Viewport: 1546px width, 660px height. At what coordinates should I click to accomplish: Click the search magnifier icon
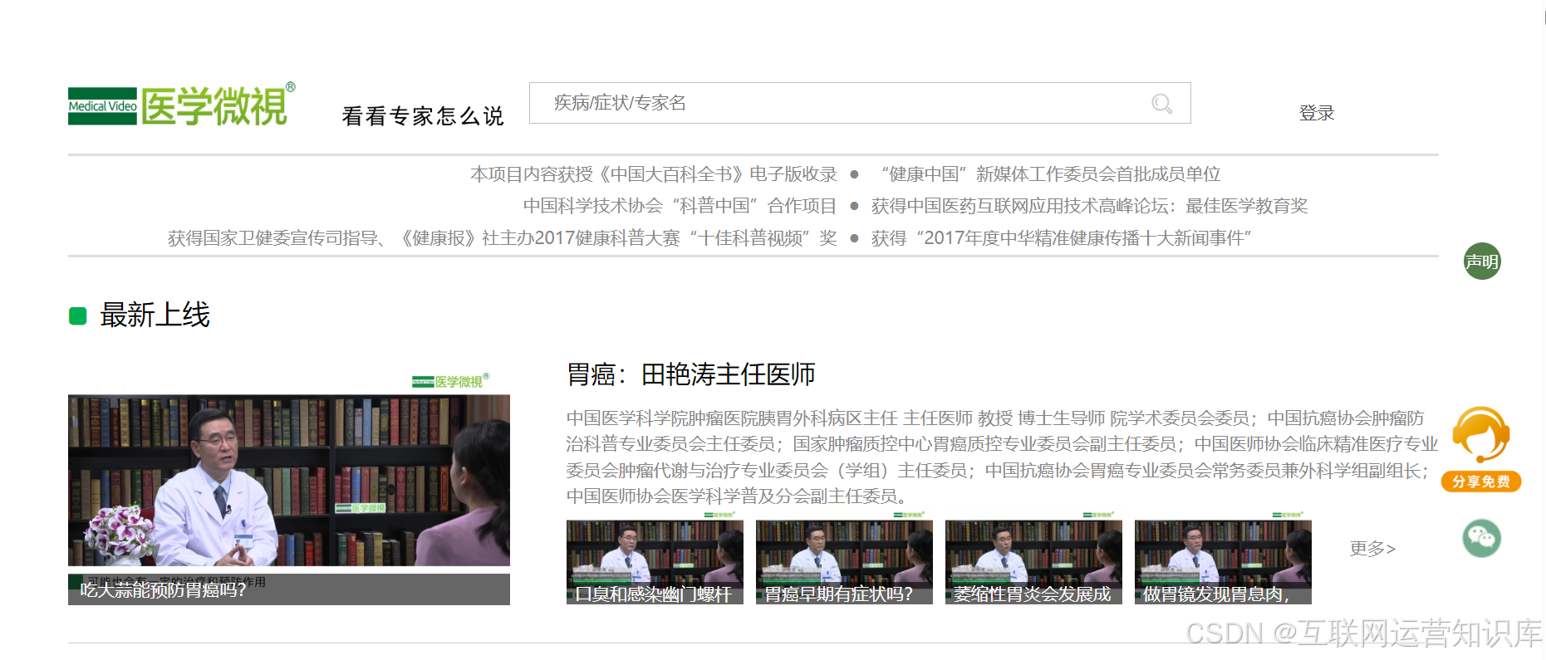(1161, 104)
